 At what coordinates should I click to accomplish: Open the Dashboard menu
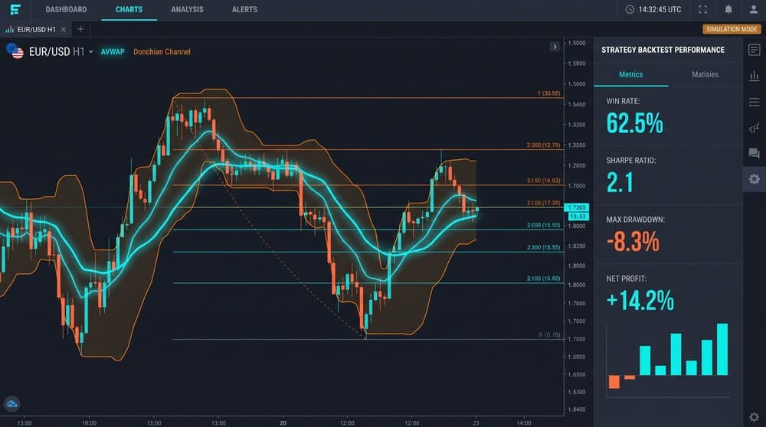[66, 9]
